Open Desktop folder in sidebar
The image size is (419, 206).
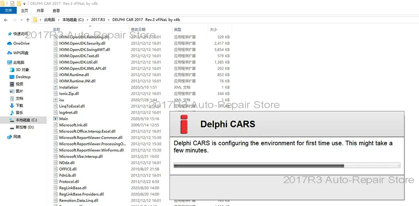click(23, 77)
